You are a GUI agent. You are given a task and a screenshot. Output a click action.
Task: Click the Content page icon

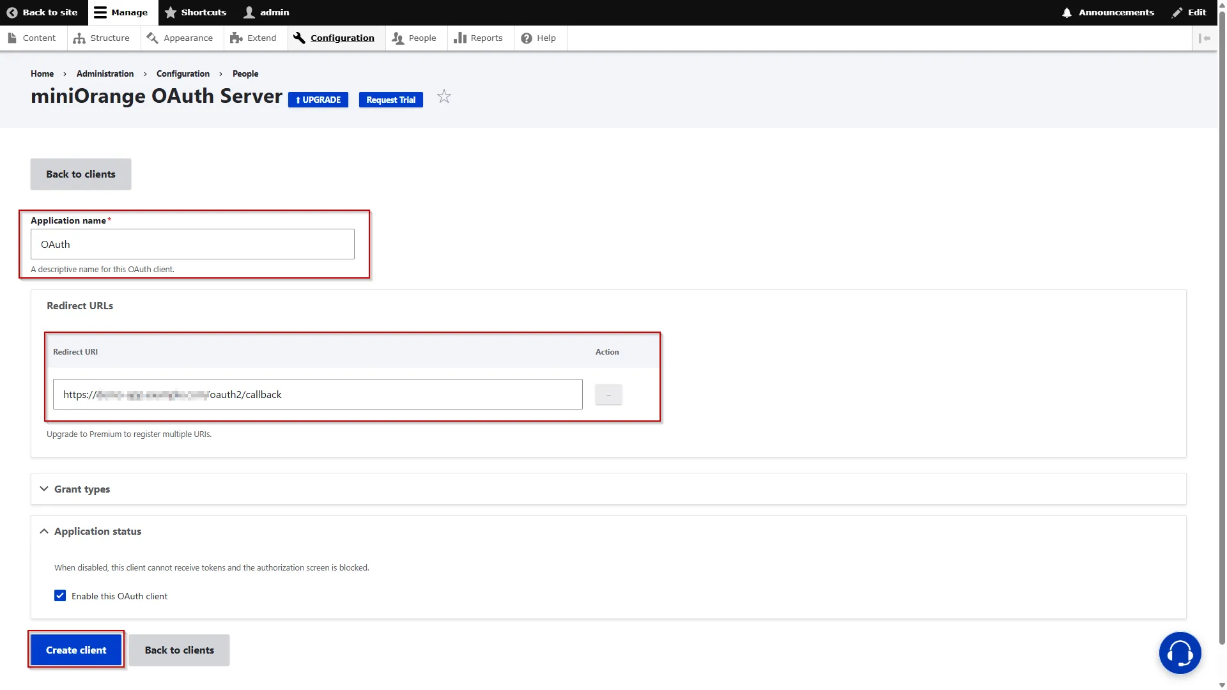click(12, 38)
